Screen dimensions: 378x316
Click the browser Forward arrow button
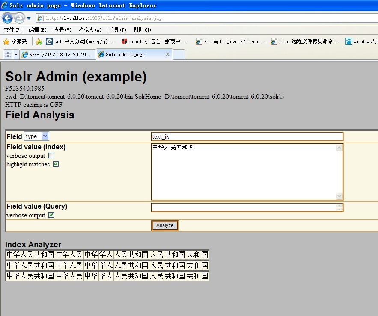click(x=19, y=18)
